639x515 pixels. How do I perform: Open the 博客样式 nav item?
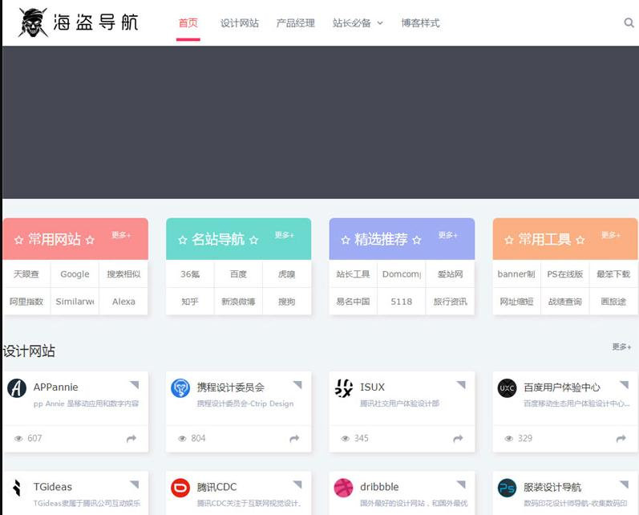(420, 22)
